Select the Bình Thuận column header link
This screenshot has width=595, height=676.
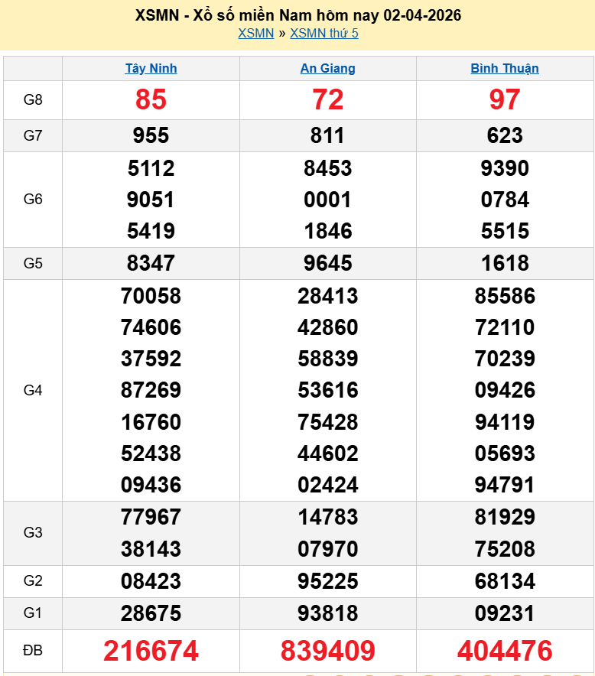coord(505,68)
